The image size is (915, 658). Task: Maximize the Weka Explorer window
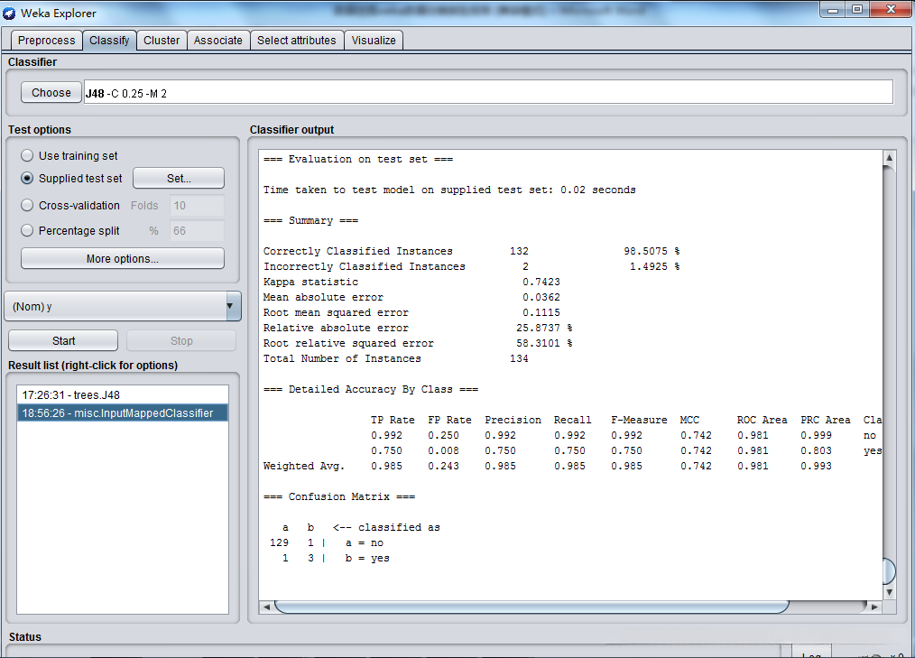(856, 9)
